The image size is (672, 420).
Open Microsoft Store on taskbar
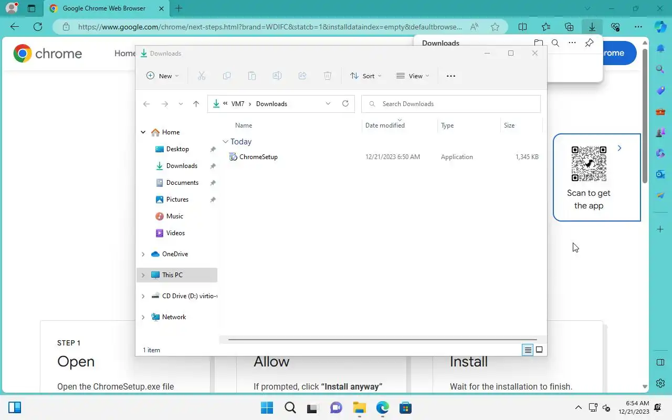(405, 408)
